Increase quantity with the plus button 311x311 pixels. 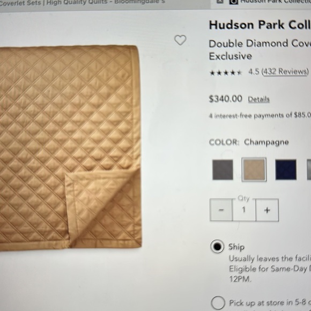267,210
